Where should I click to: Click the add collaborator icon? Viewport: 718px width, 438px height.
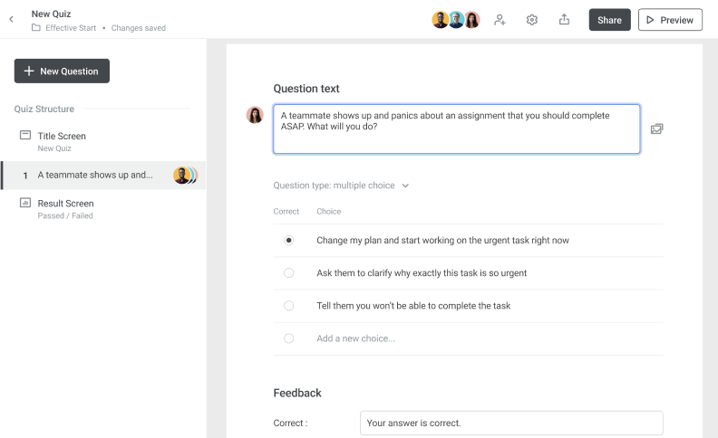click(500, 20)
